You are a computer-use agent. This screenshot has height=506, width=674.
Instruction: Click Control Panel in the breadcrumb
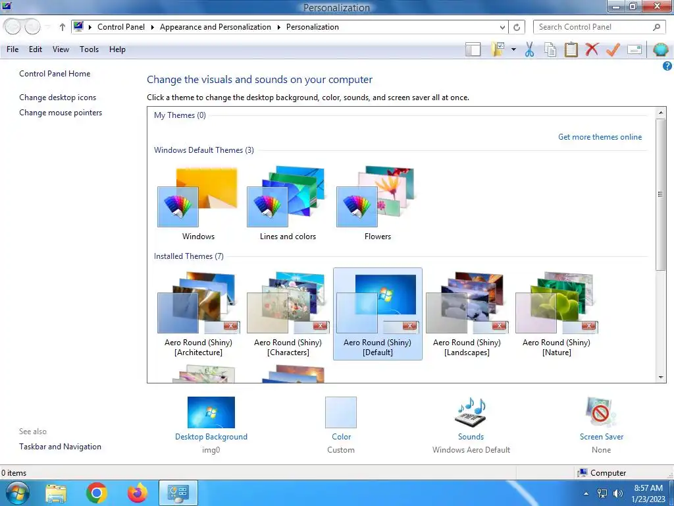point(121,27)
